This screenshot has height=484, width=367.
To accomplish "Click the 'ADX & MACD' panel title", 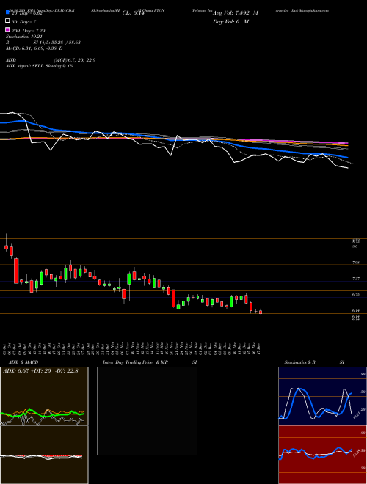I will pyautogui.click(x=23, y=362).
